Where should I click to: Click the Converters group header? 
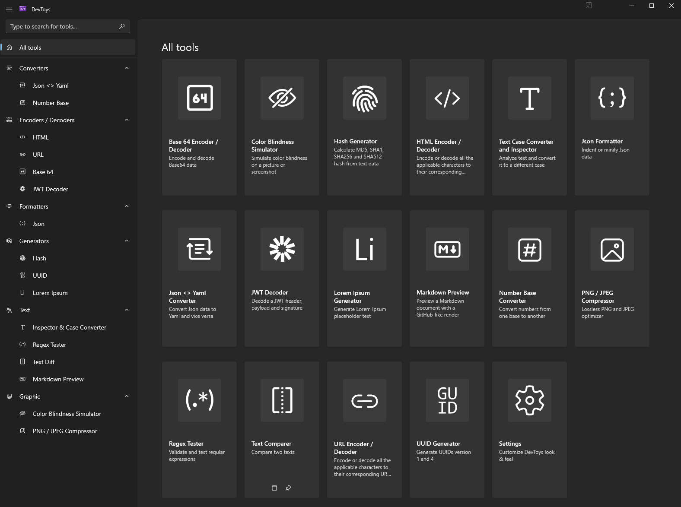(68, 68)
